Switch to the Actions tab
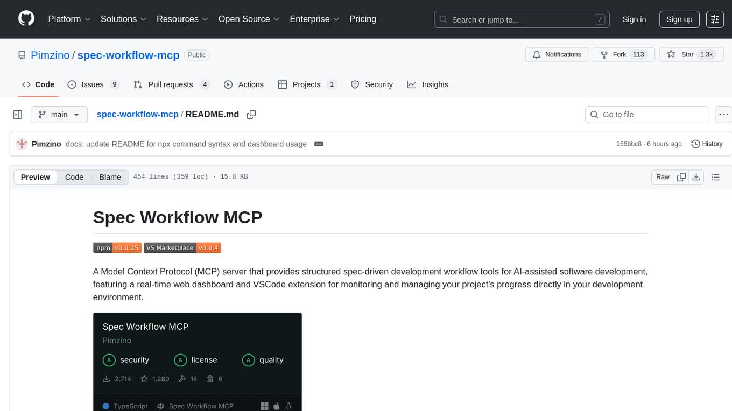This screenshot has width=732, height=411. (x=244, y=84)
